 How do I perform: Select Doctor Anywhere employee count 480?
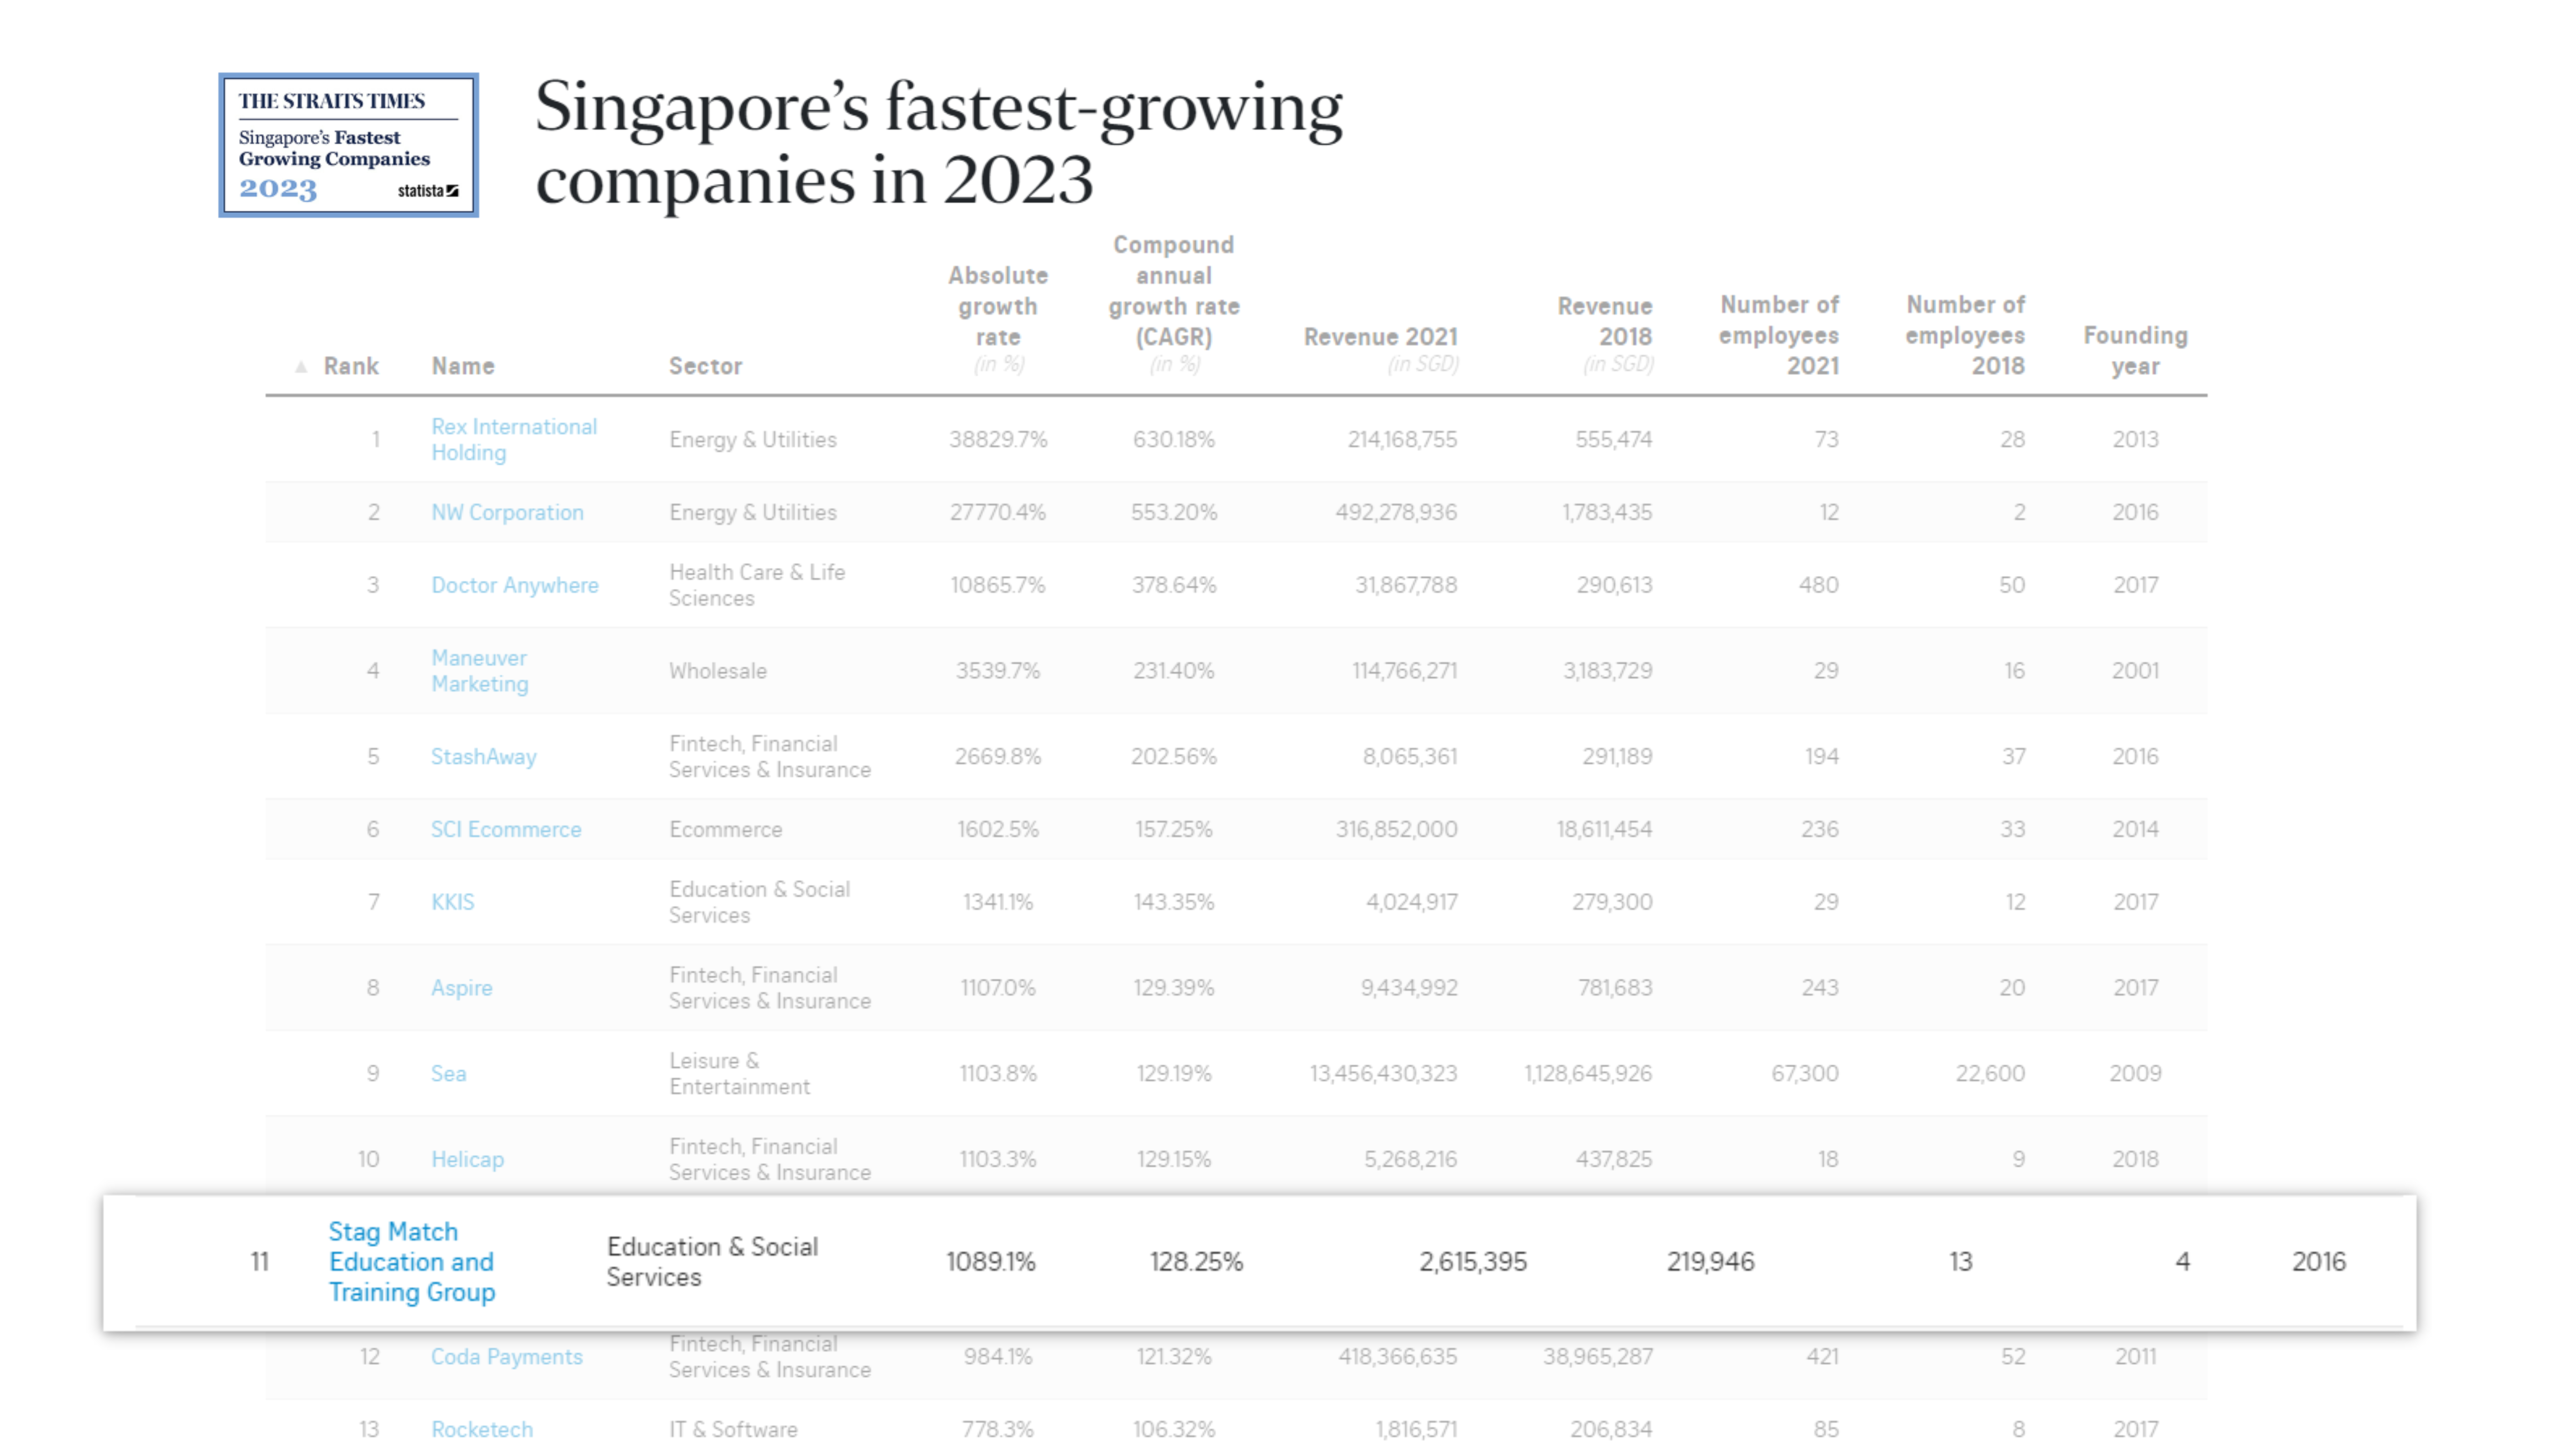[1819, 586]
